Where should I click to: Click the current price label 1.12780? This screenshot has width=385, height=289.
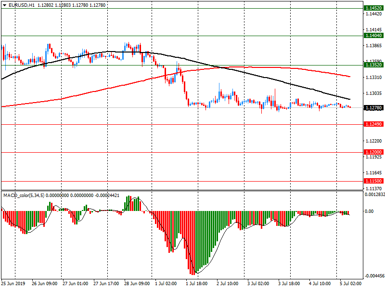374,108
